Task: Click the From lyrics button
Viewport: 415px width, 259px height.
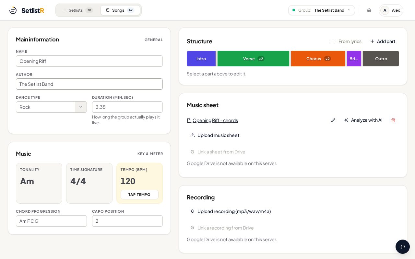Action: click(x=346, y=41)
